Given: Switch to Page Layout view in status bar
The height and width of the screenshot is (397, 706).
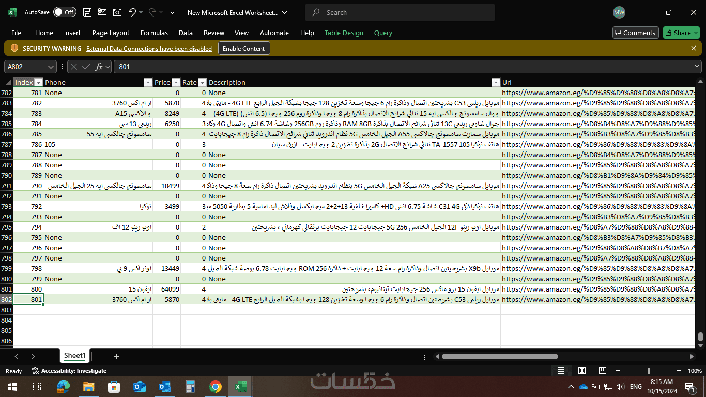Looking at the screenshot, I should point(582,371).
